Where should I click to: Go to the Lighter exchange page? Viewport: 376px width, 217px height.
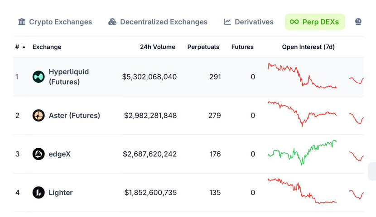click(x=61, y=193)
